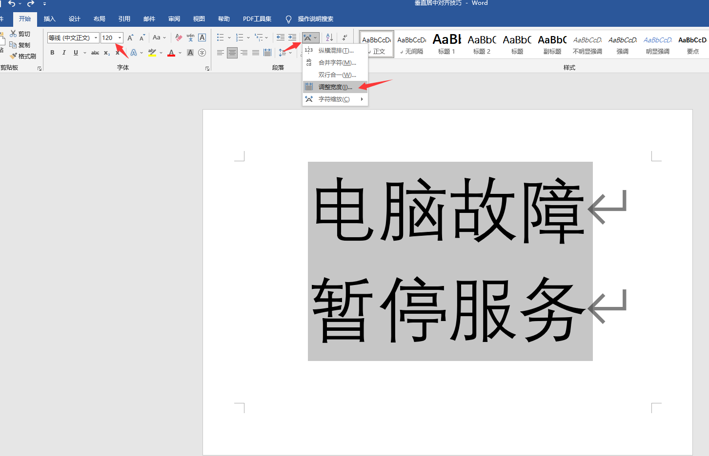Choose 合并字符 from the dropdown menu
Image resolution: width=709 pixels, height=456 pixels.
tap(335, 63)
